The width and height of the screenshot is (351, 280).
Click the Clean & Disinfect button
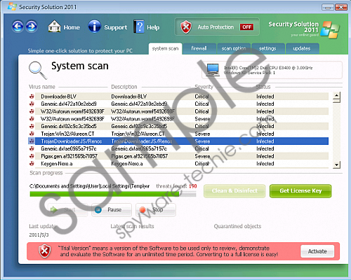234,191
